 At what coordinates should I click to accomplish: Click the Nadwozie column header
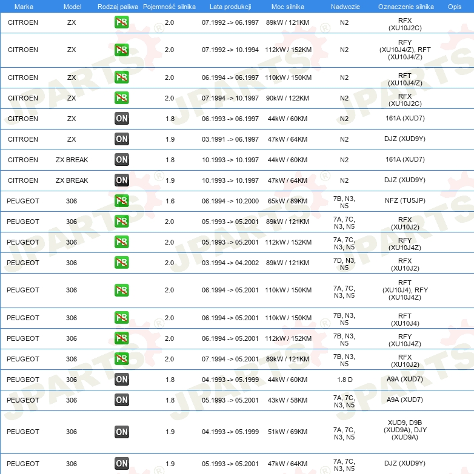(344, 7)
